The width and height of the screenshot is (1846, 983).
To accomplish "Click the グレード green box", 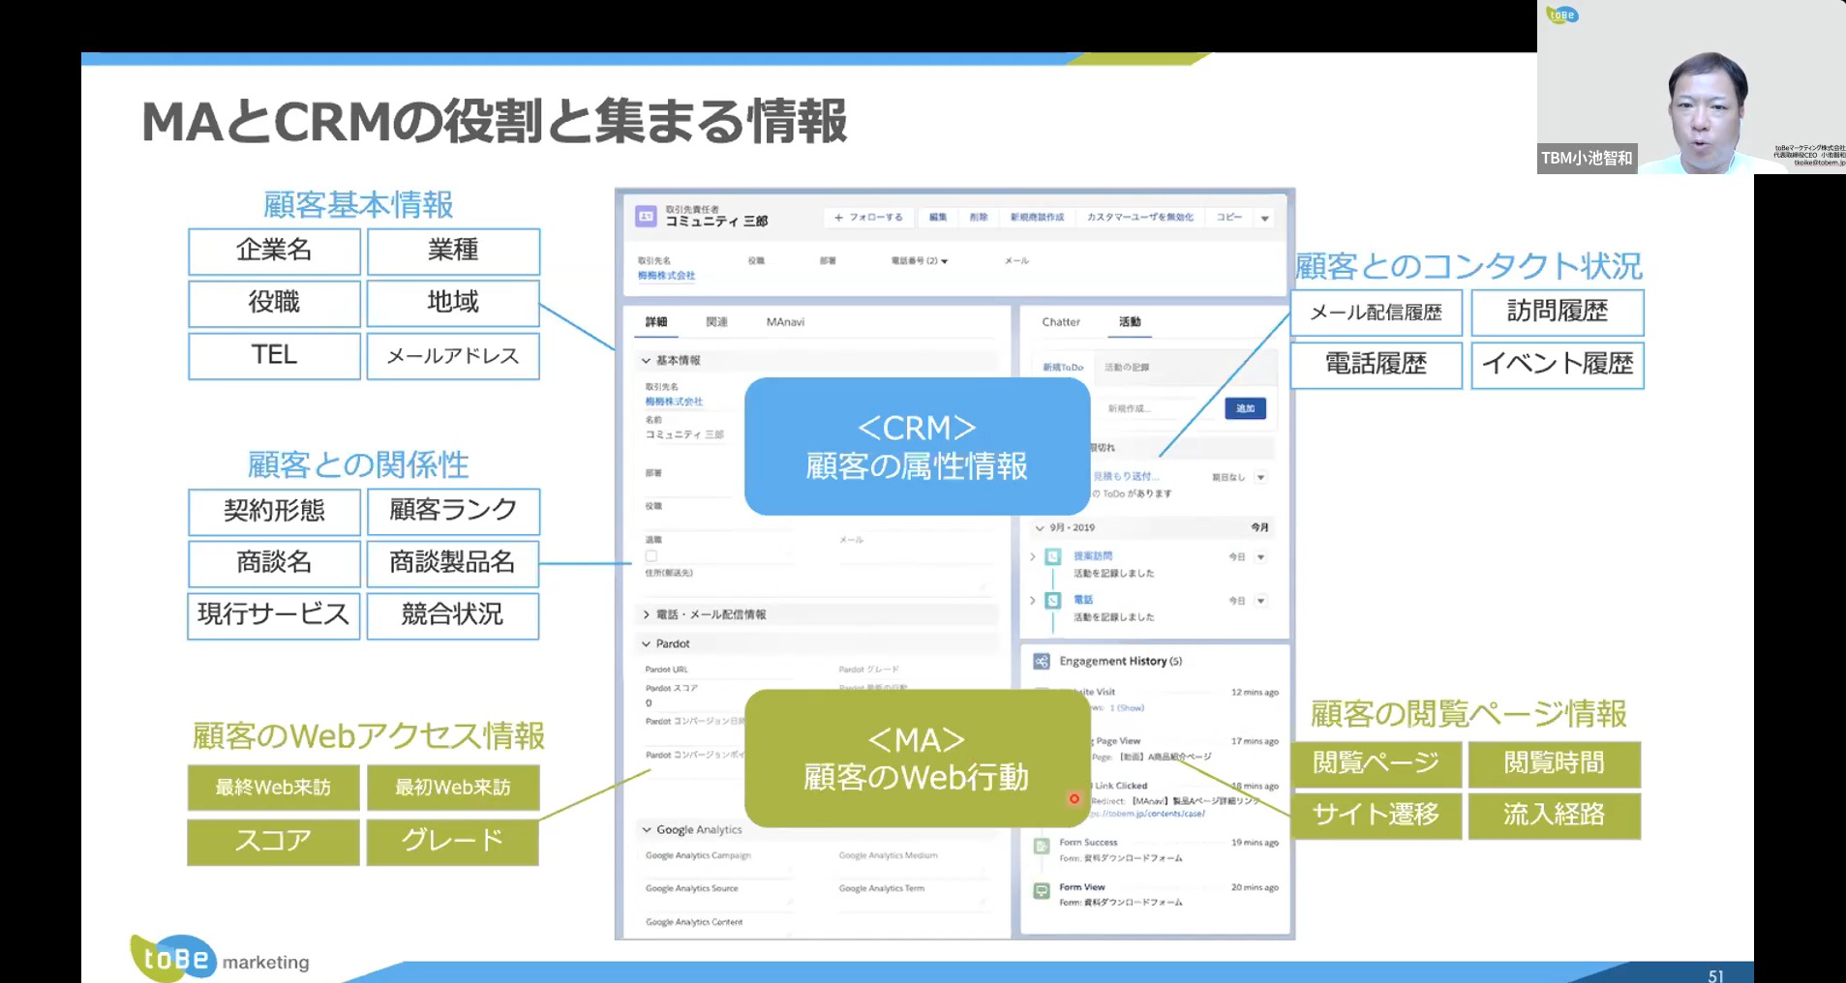I will [x=452, y=842].
